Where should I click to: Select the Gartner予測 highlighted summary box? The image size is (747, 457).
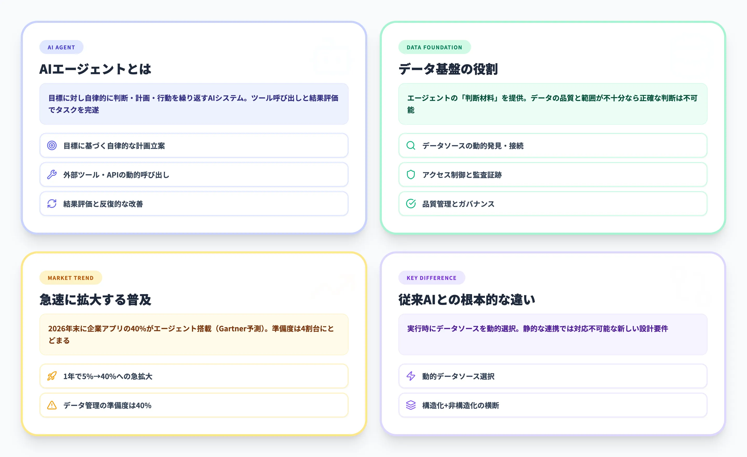194,334
